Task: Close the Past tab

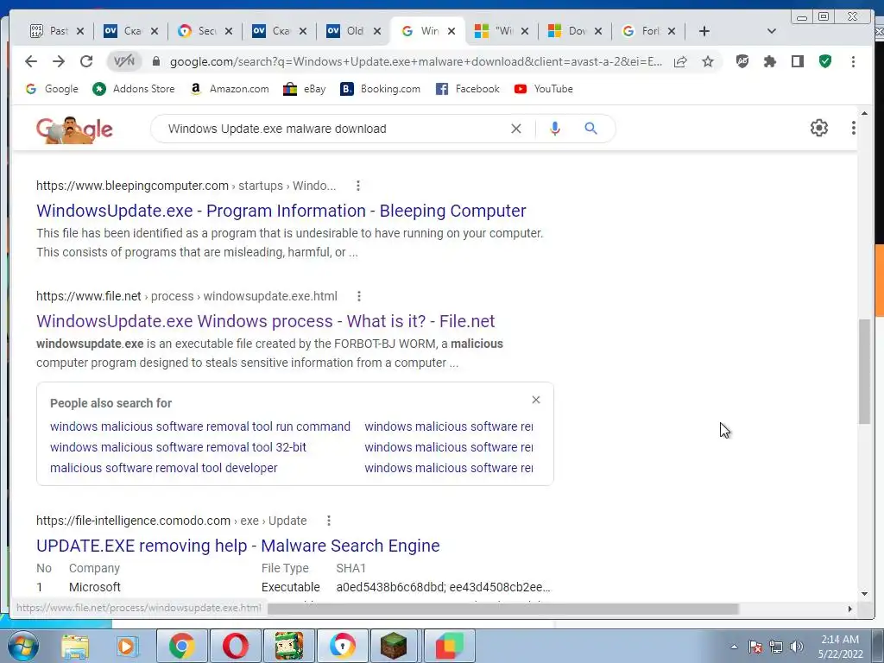Action: click(80, 32)
